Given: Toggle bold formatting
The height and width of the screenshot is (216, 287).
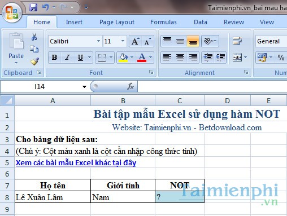Looking at the screenshot, I should [x=54, y=58].
